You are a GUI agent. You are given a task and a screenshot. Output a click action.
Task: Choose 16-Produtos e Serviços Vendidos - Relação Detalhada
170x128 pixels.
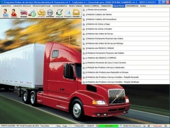tap(125, 82)
